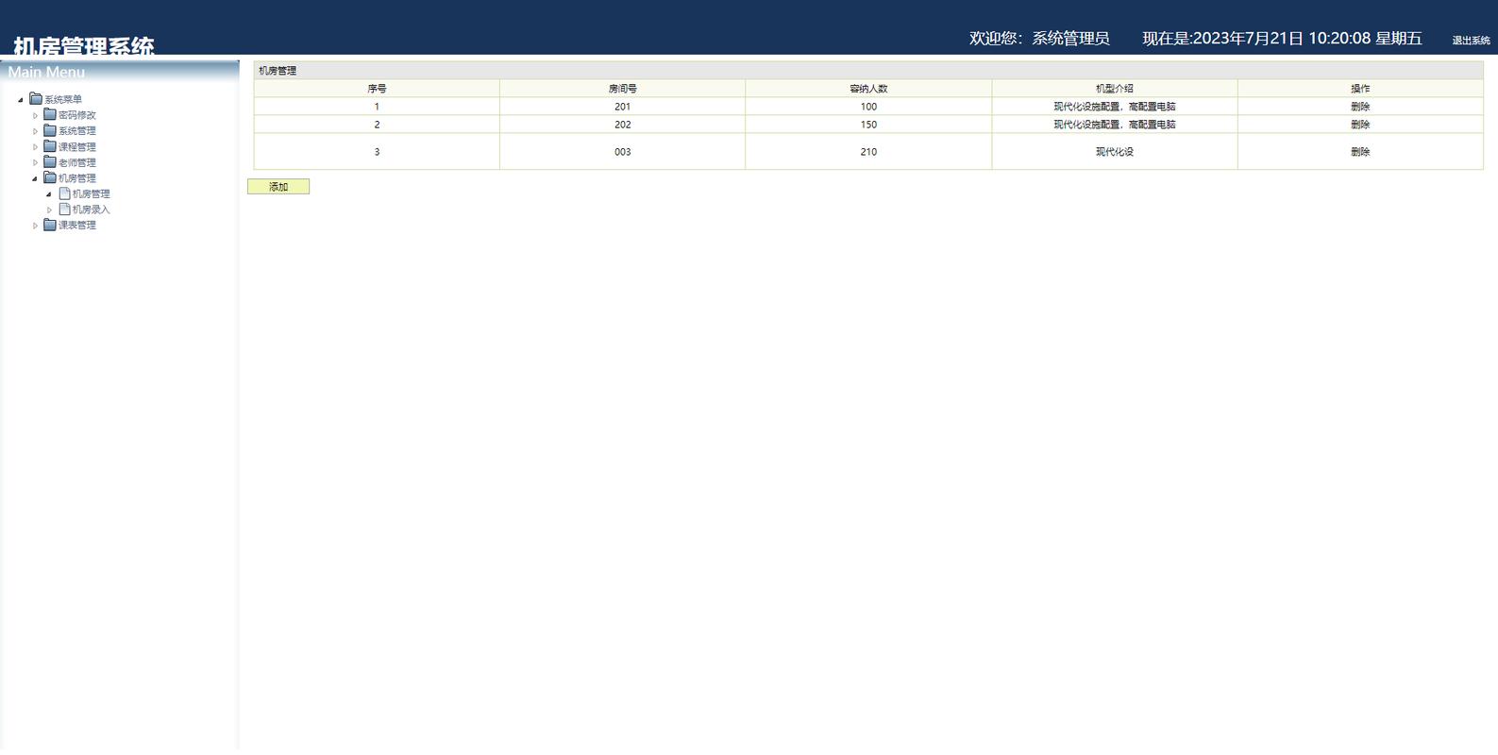
Task: Click the 机房管理系统 header title
Action: pos(84,45)
